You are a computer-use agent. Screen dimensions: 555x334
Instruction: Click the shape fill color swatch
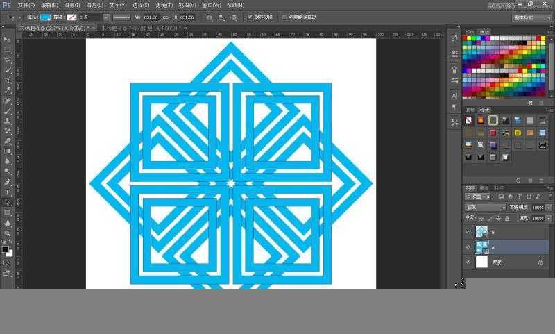point(45,17)
